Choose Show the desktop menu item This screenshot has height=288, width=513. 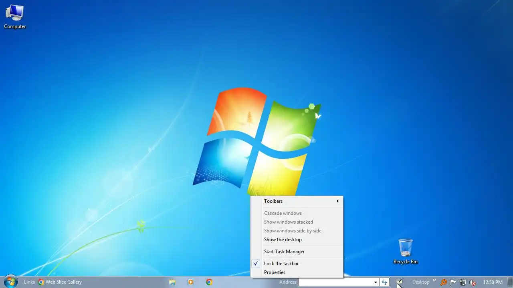(x=297, y=240)
